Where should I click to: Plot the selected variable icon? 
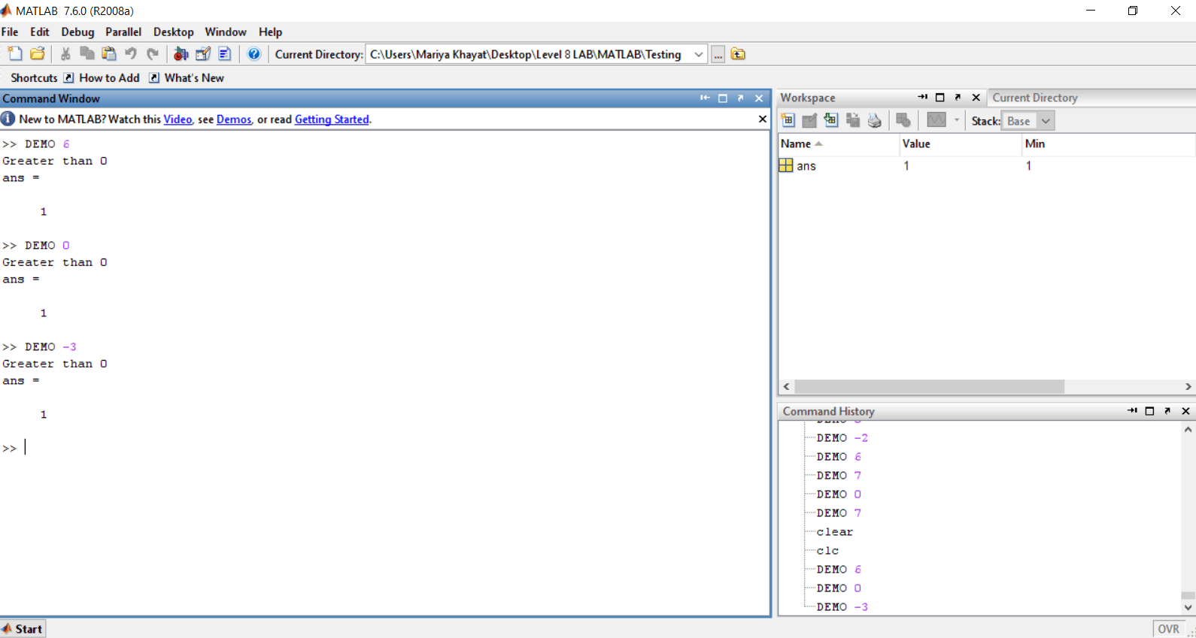[x=936, y=120]
